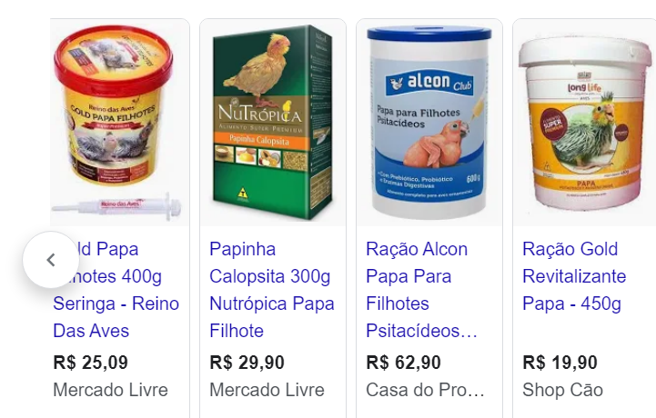Select the R$ 25,09 price
Image resolution: width=656 pixels, height=418 pixels.
point(90,363)
